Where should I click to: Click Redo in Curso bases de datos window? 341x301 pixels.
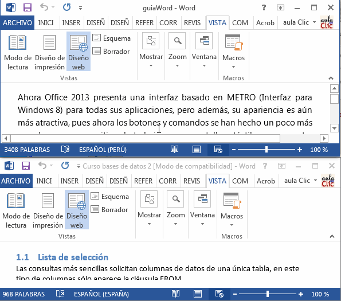[65, 166]
